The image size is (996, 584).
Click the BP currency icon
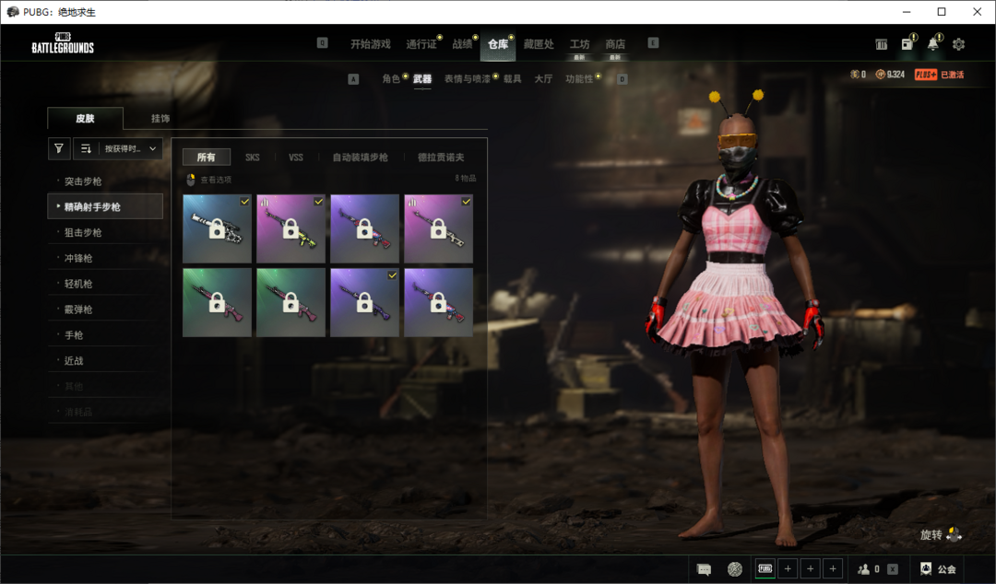pyautogui.click(x=880, y=75)
